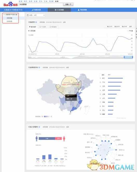Select the PC trend option with monitor icon
Viewport: 137px width, 172px height.
pyautogui.click(x=43, y=27)
